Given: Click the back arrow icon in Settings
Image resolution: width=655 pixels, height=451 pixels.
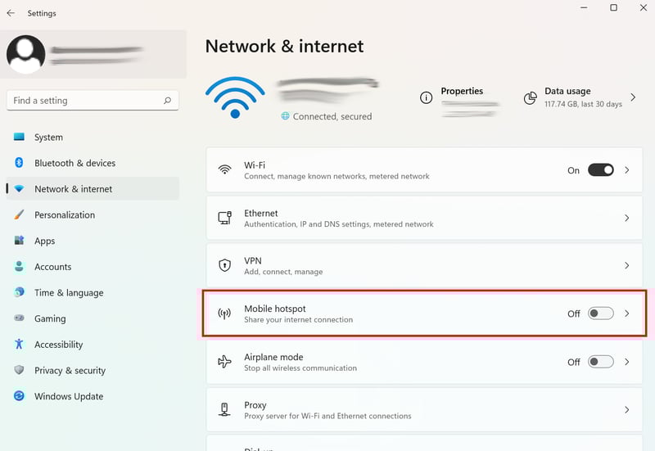Looking at the screenshot, I should pos(11,13).
